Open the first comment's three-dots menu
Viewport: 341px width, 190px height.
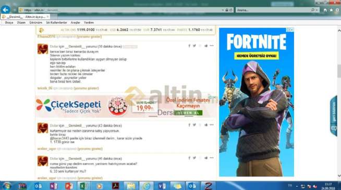tap(212, 46)
